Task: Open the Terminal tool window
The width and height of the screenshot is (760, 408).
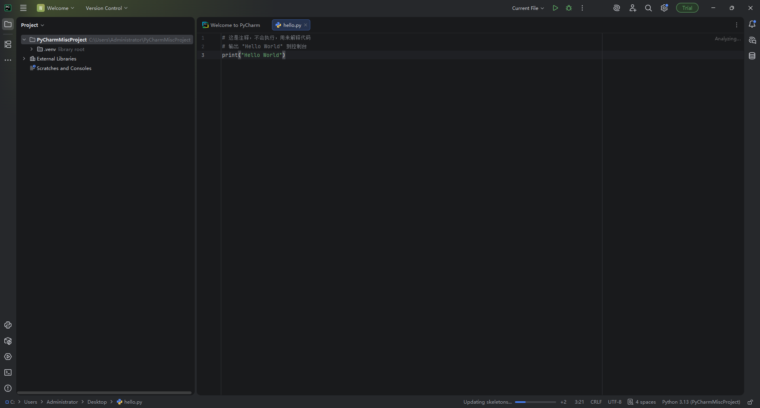Action: (x=8, y=372)
